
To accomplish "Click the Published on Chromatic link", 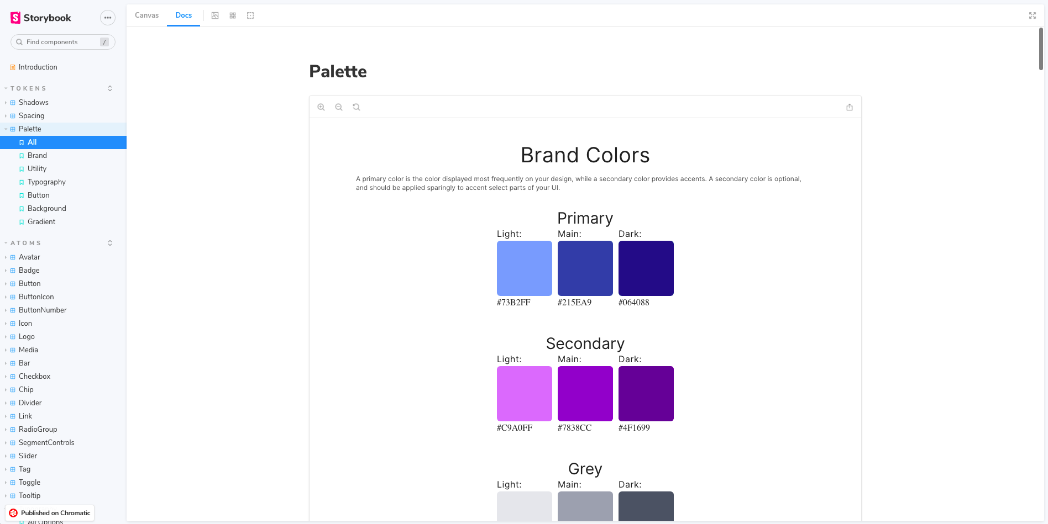I will tap(50, 513).
